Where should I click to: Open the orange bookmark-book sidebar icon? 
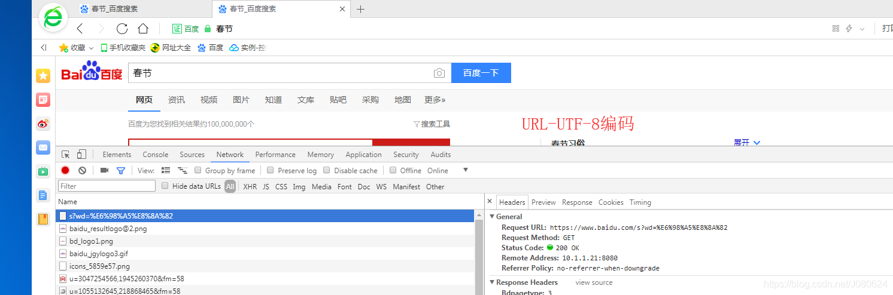coord(43,219)
